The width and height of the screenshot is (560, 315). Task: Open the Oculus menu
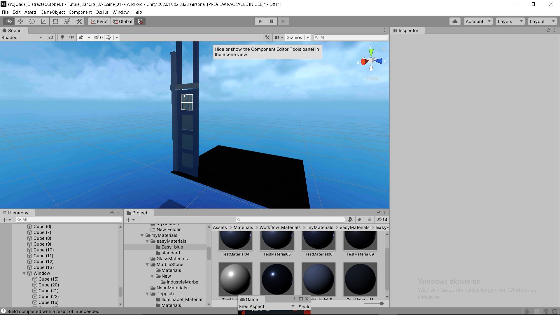coord(102,12)
